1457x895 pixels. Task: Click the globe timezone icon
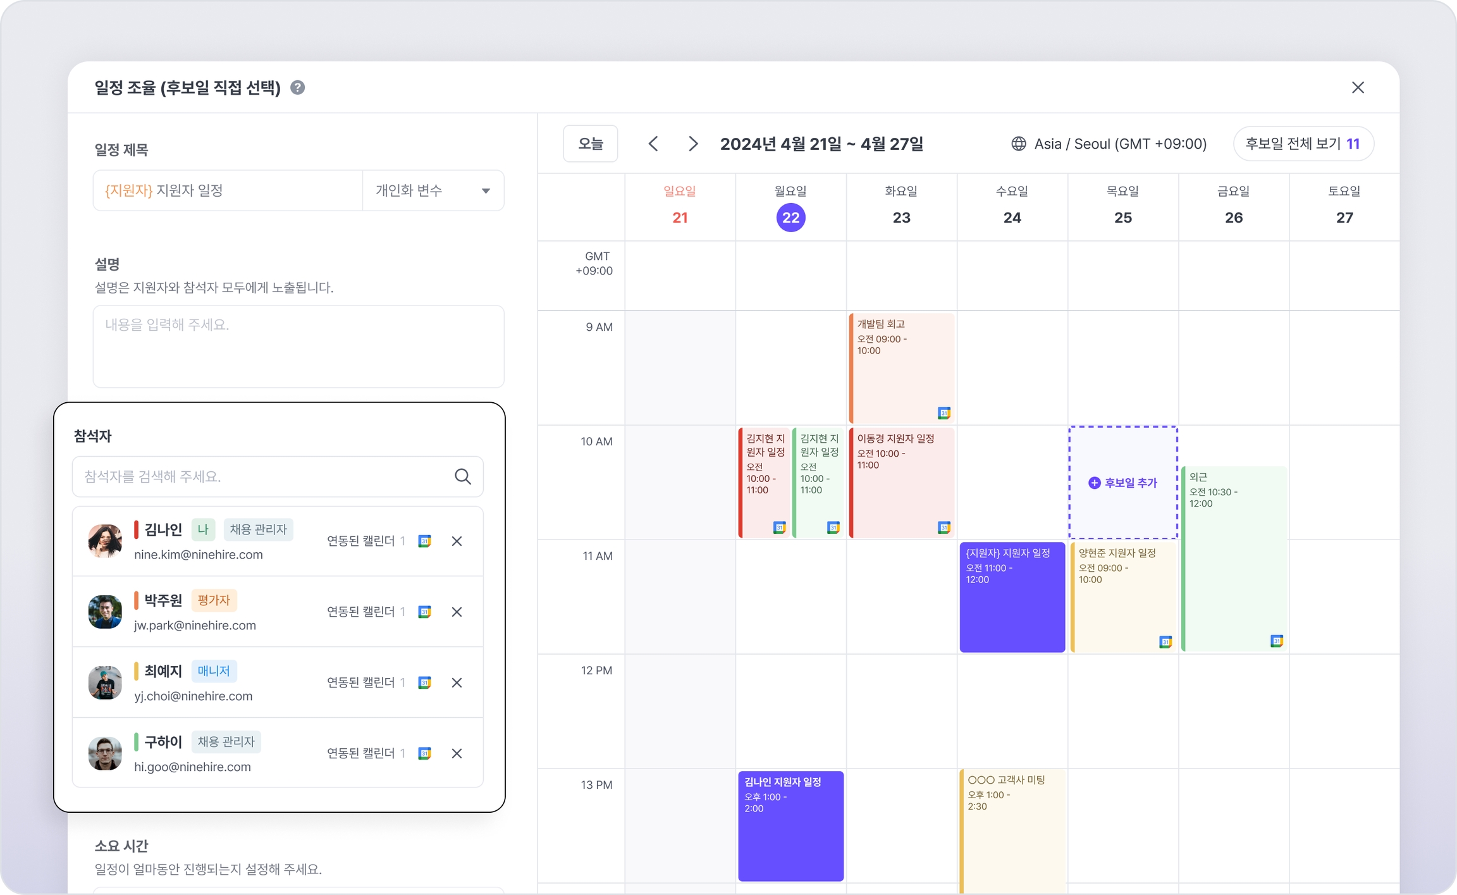tap(1018, 144)
